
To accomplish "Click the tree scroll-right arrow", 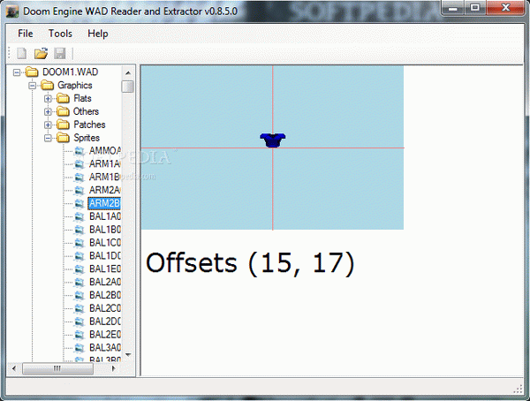I will click(114, 368).
